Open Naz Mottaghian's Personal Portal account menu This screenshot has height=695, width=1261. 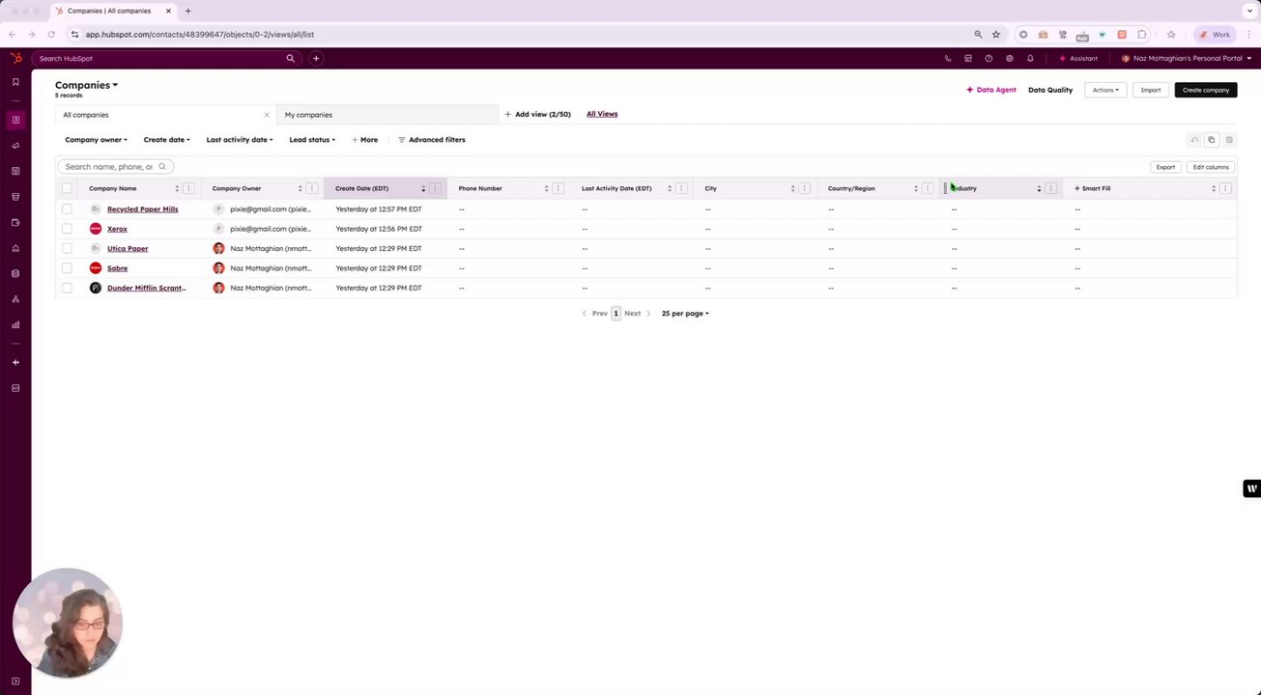[1187, 58]
